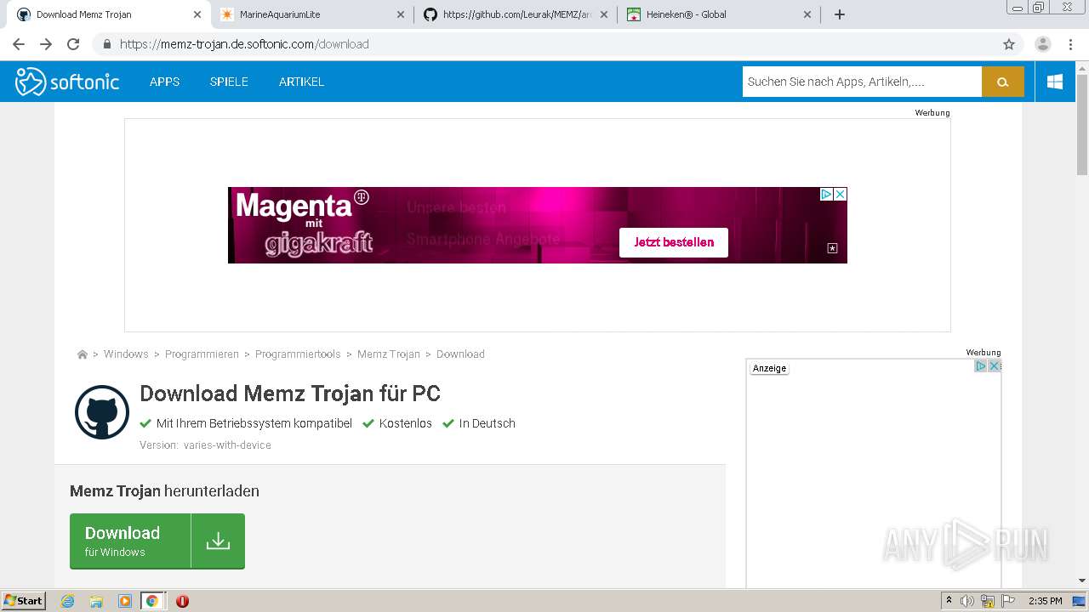Open new browser tab
The width and height of the screenshot is (1089, 612).
840,14
